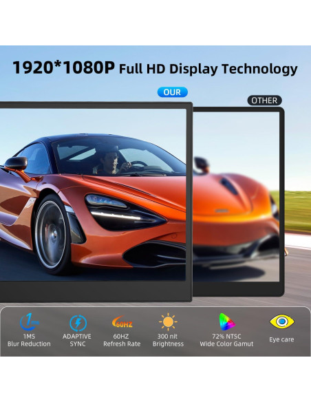Screen dimensions: 311x402
Task: Click the blurry car on OTHER monitor
Action: (236, 213)
